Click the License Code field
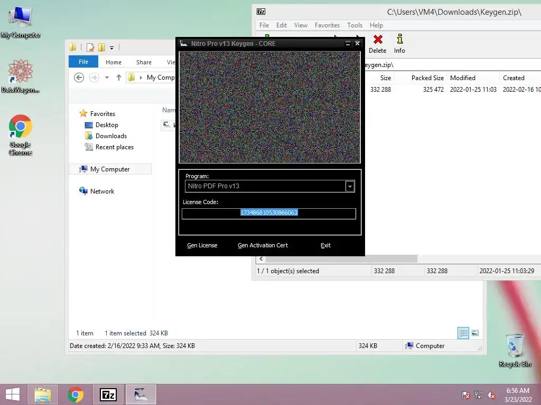Viewport: 541px width, 405px height. (269, 214)
